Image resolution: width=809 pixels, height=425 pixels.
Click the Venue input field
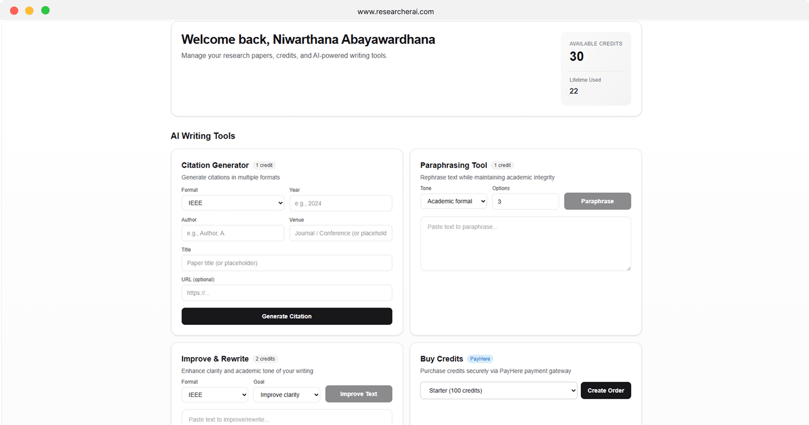pos(341,233)
